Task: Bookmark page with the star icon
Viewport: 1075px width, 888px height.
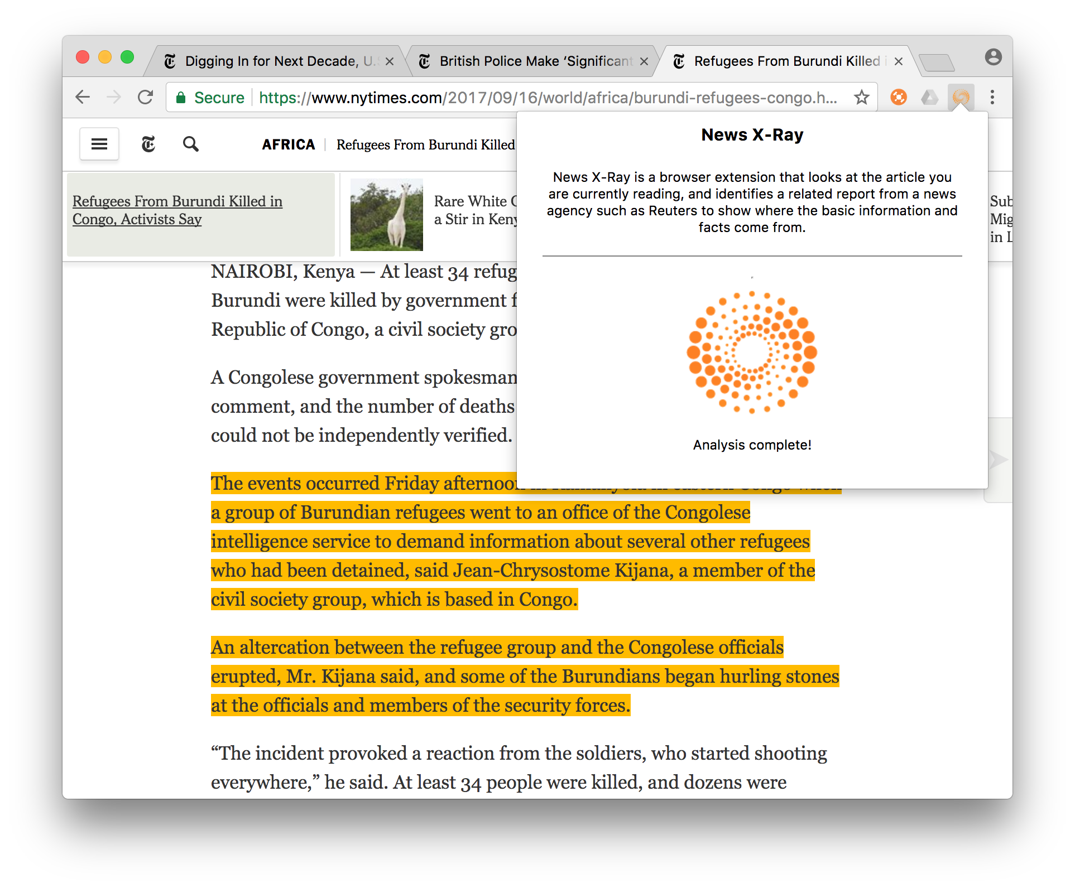Action: coord(861,97)
